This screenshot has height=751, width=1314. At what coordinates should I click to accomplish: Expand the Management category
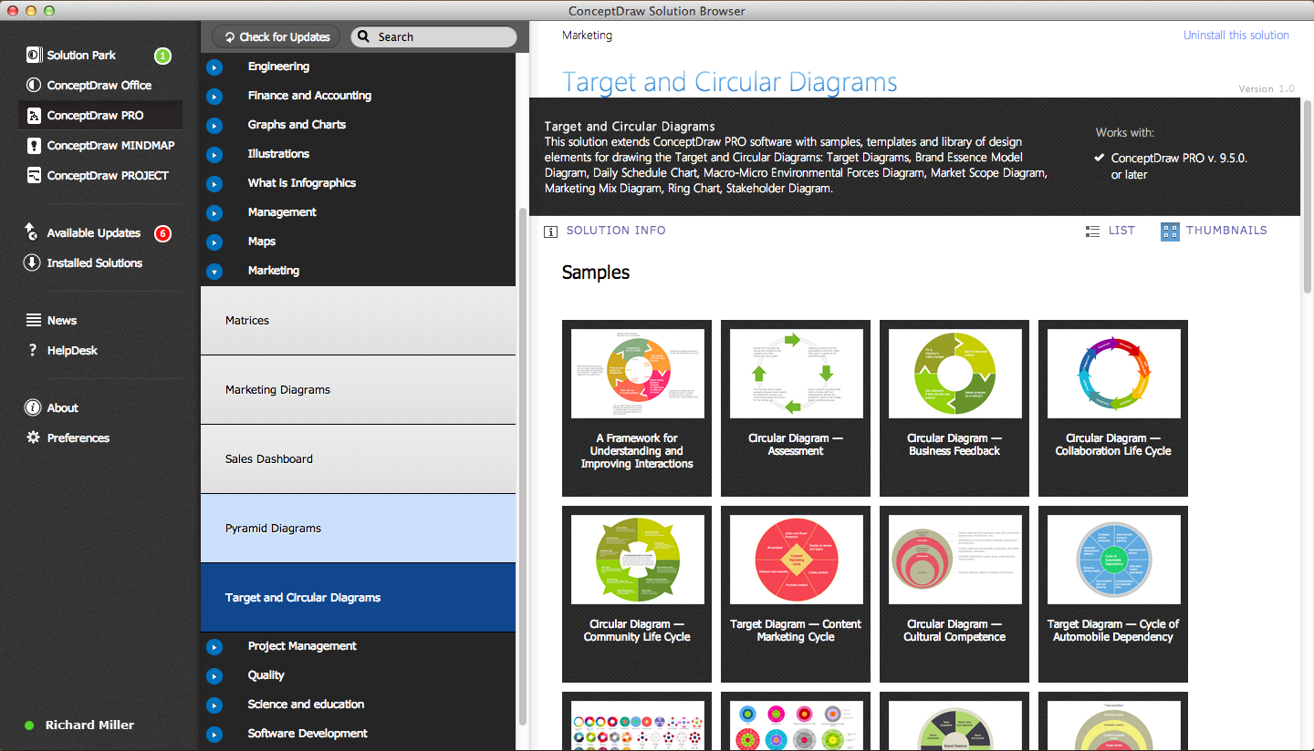coord(214,213)
